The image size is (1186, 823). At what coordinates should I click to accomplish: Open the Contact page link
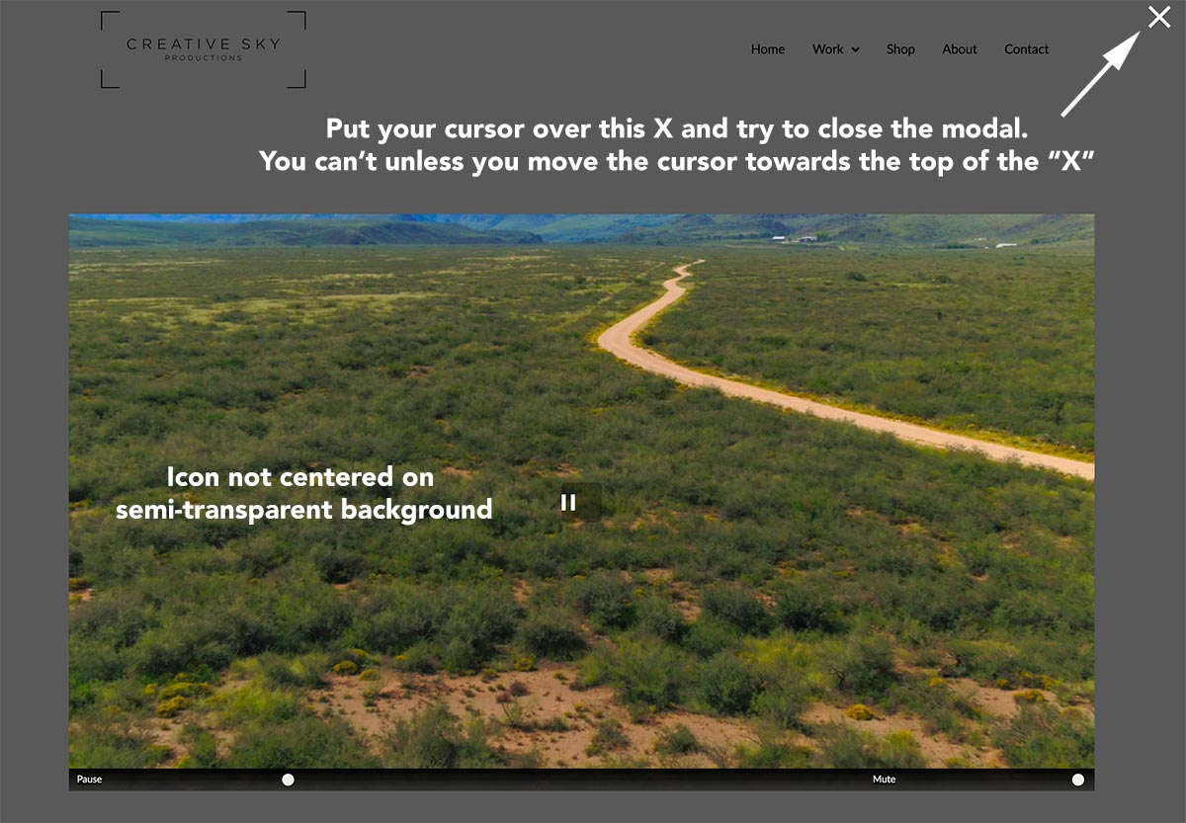point(1026,49)
